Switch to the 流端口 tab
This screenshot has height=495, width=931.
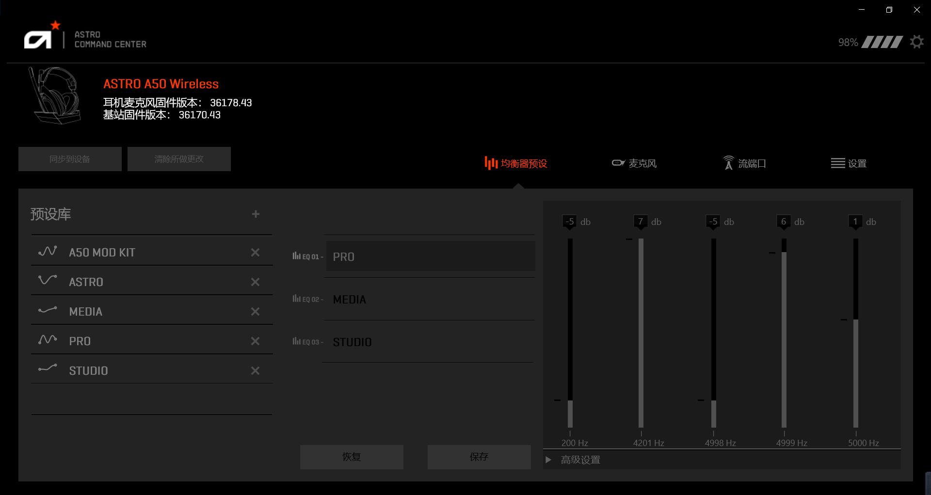744,163
